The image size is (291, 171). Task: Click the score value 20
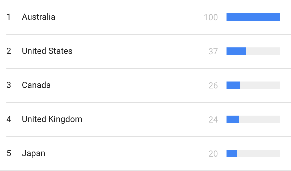click(213, 154)
